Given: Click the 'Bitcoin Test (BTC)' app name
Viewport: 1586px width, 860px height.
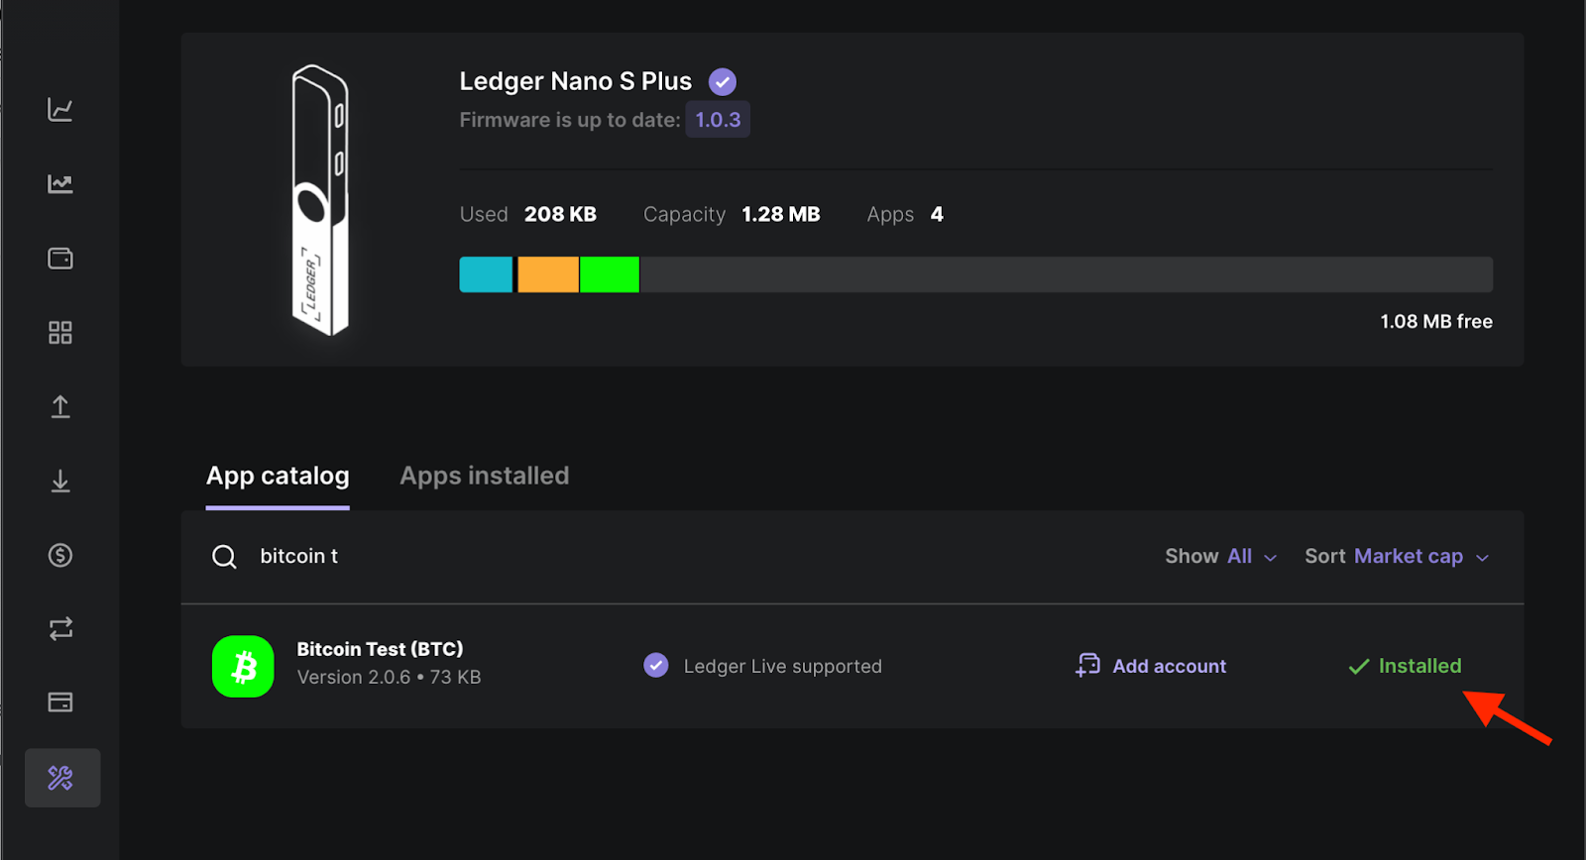Looking at the screenshot, I should [381, 649].
